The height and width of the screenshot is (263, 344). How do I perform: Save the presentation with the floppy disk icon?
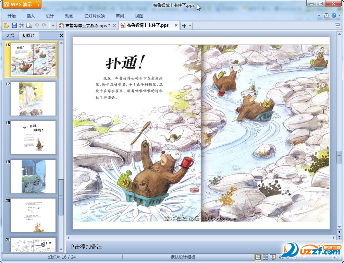tap(14, 25)
